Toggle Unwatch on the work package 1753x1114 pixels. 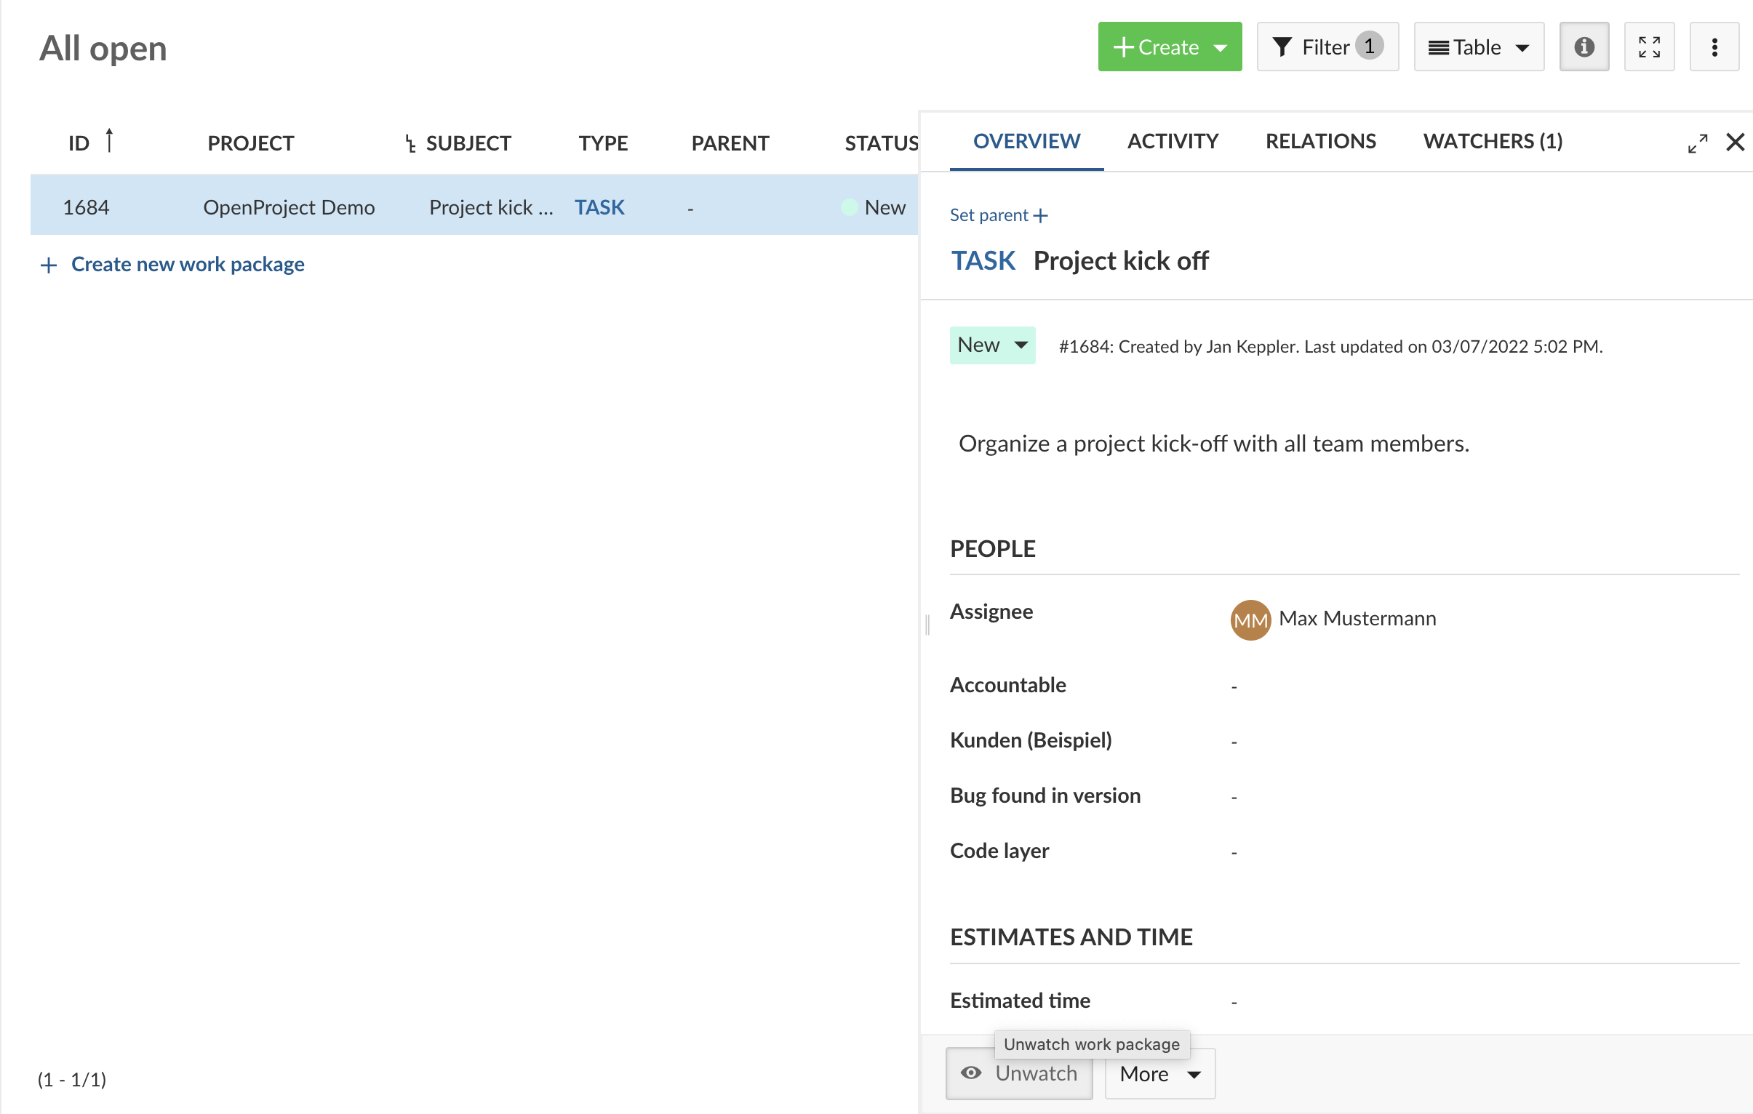1018,1073
